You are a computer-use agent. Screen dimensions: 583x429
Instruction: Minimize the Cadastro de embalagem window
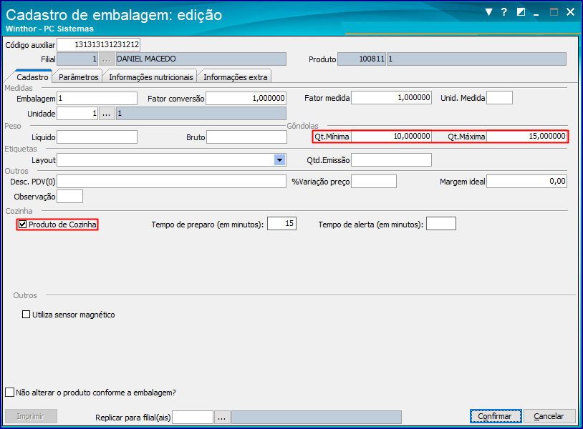(536, 14)
